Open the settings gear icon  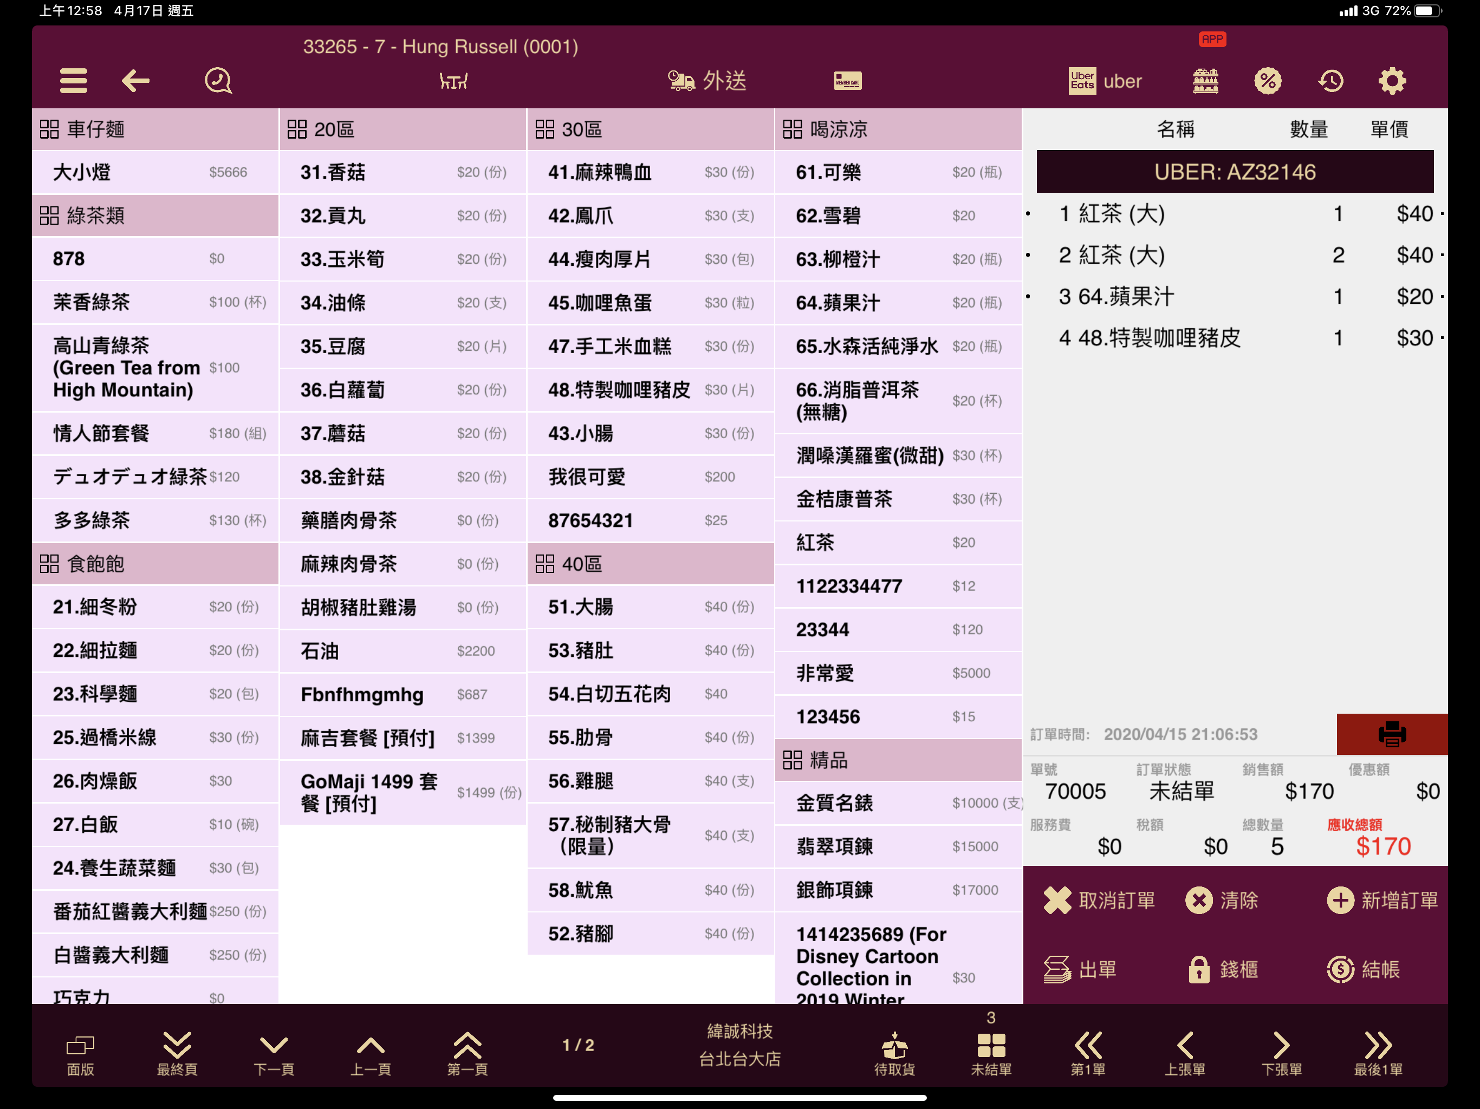tap(1392, 81)
